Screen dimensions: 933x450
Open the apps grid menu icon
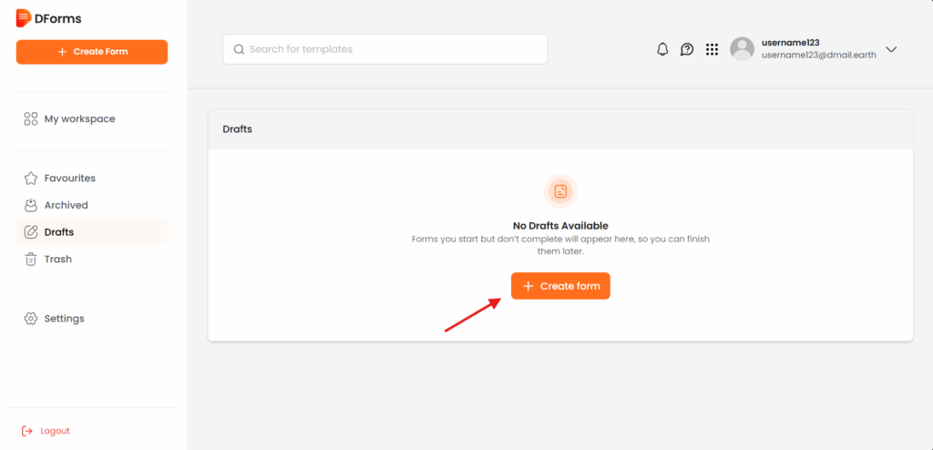tap(712, 49)
